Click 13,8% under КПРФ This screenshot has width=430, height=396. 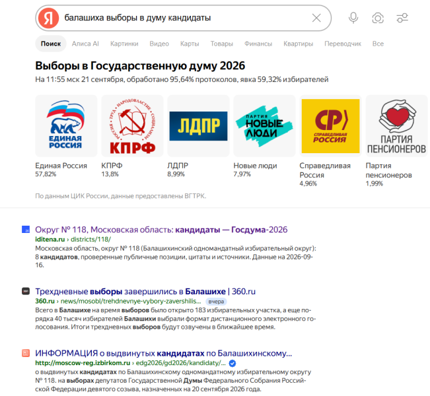tap(110, 174)
